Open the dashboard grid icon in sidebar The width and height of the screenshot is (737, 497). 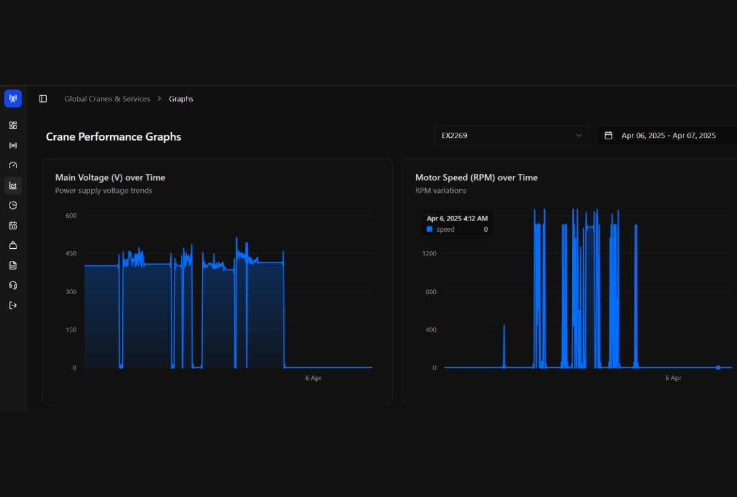[13, 125]
